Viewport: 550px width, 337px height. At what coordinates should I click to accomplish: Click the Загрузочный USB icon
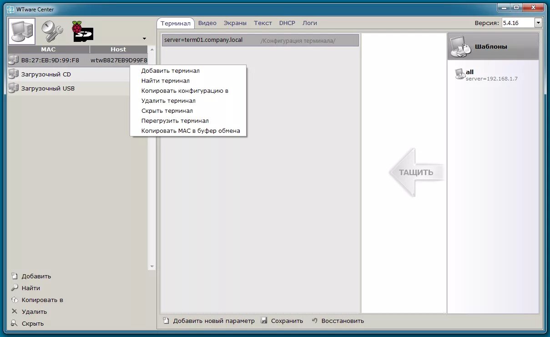[14, 88]
